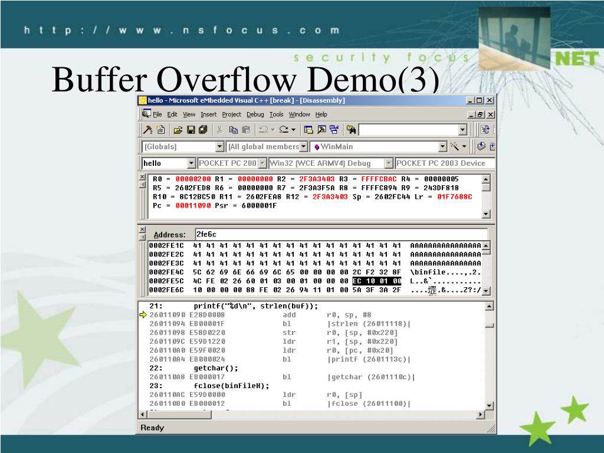Click the Find in Files binoculars icon

pyautogui.click(x=351, y=130)
